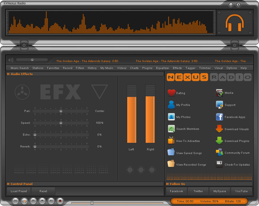Open the Charts menu
259x206 pixels.
pyautogui.click(x=134, y=68)
